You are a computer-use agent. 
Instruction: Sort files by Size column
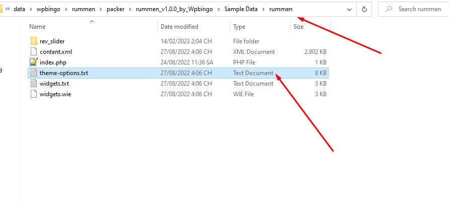point(298,27)
